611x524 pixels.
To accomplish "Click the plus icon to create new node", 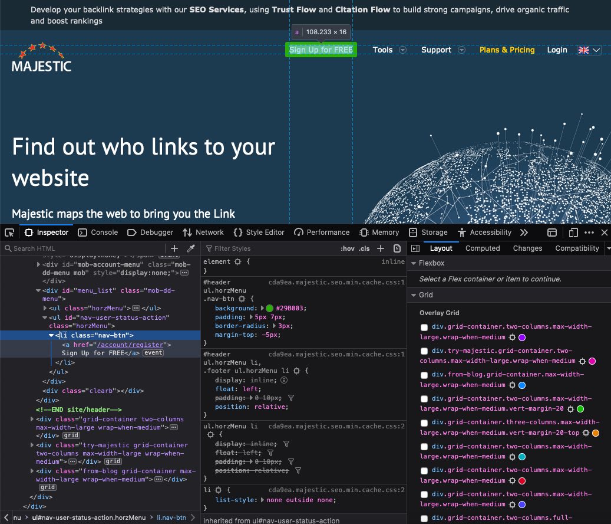I will coord(174,248).
